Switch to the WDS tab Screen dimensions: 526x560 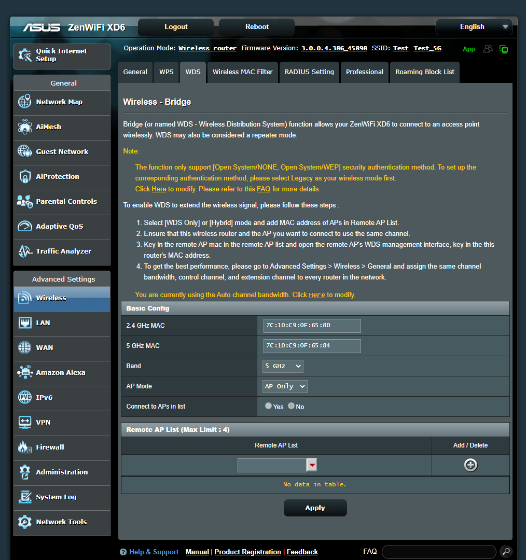point(193,72)
